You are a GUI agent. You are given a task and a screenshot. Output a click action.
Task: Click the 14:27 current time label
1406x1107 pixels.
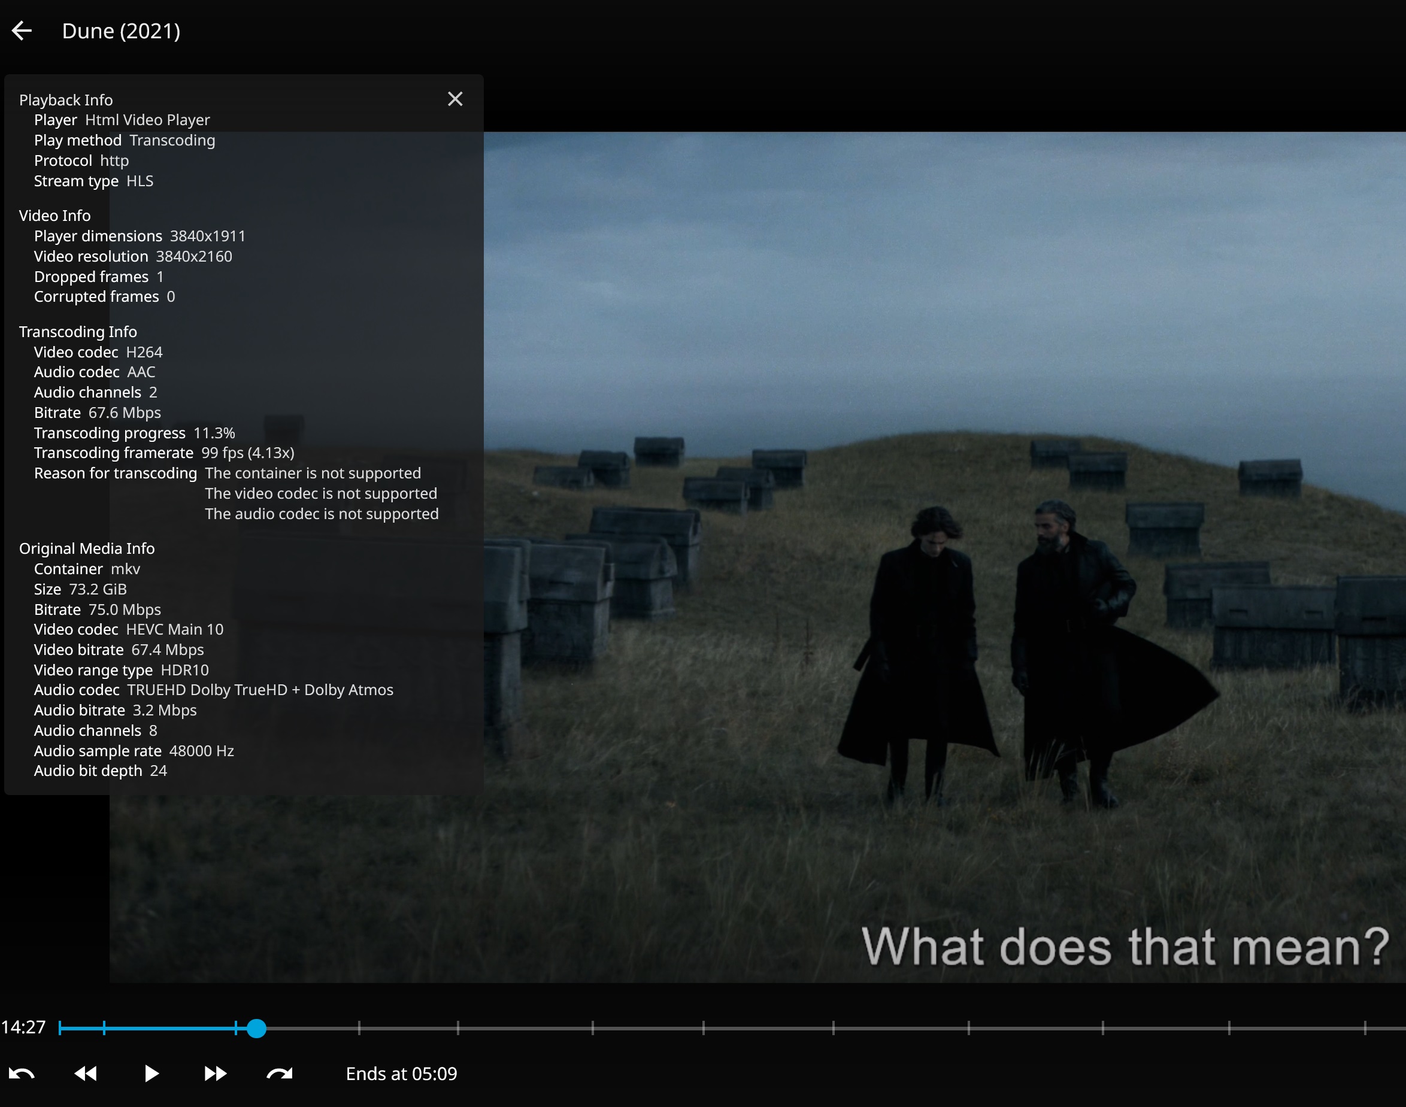[23, 1027]
